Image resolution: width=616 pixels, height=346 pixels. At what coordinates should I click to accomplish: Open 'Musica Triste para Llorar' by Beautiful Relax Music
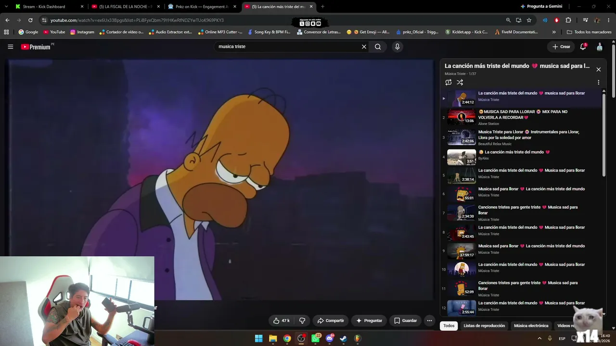coord(528,135)
